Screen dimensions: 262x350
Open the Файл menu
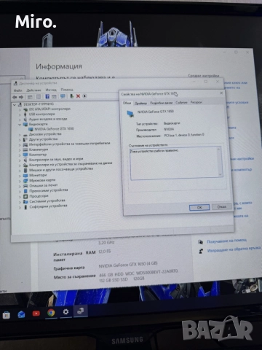[17, 90]
